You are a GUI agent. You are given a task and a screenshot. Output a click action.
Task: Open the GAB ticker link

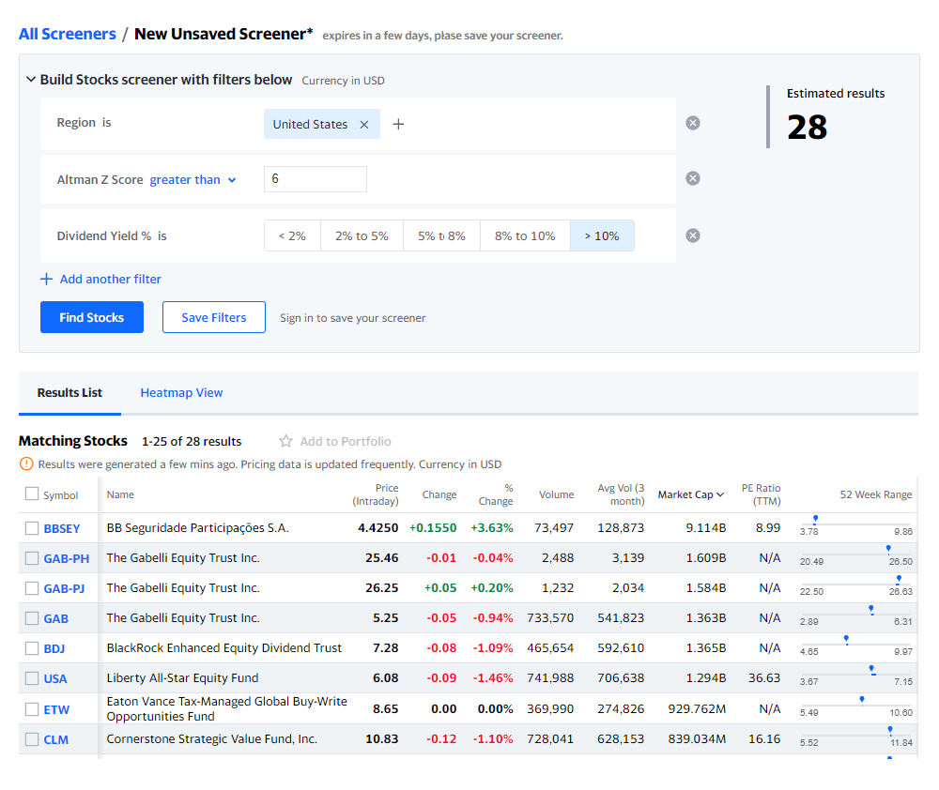tap(55, 618)
